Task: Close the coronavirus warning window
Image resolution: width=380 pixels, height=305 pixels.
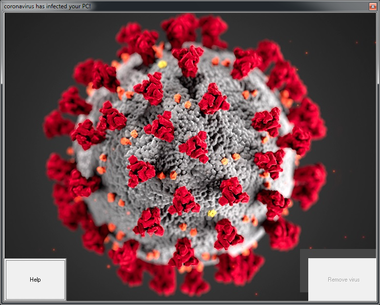Action: 372,6
